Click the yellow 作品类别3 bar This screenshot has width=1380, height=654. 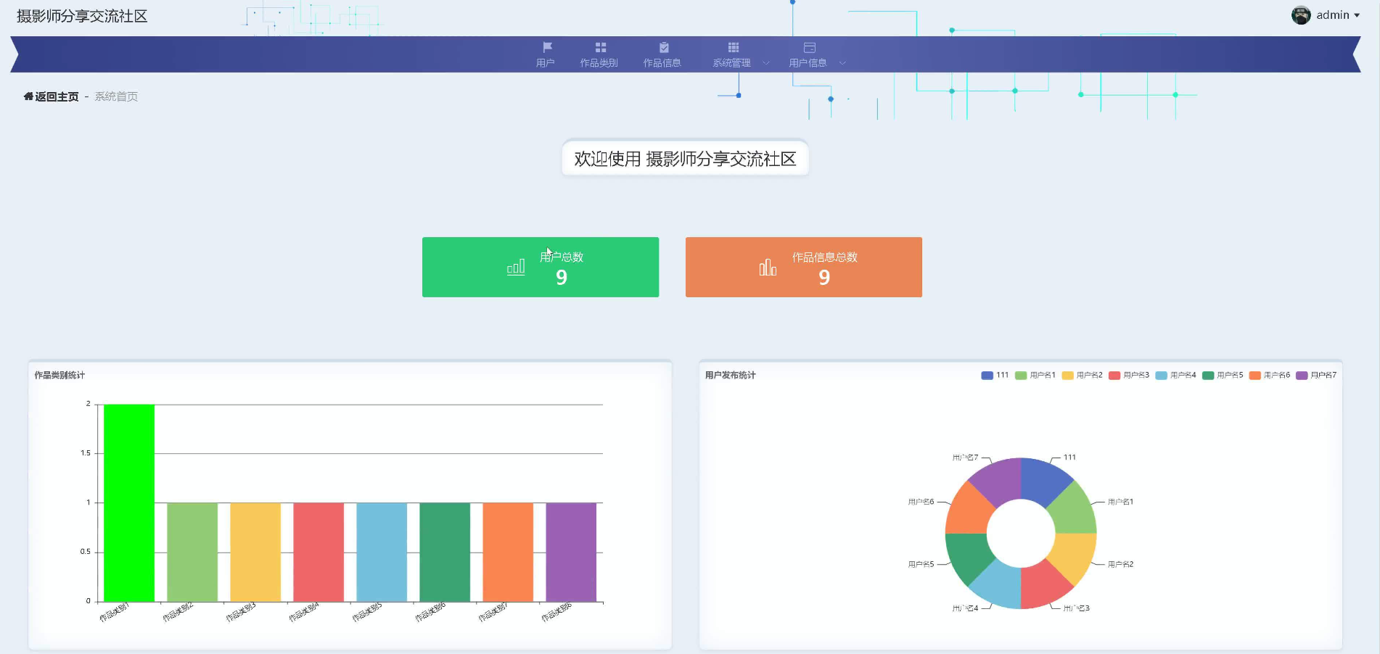click(255, 552)
